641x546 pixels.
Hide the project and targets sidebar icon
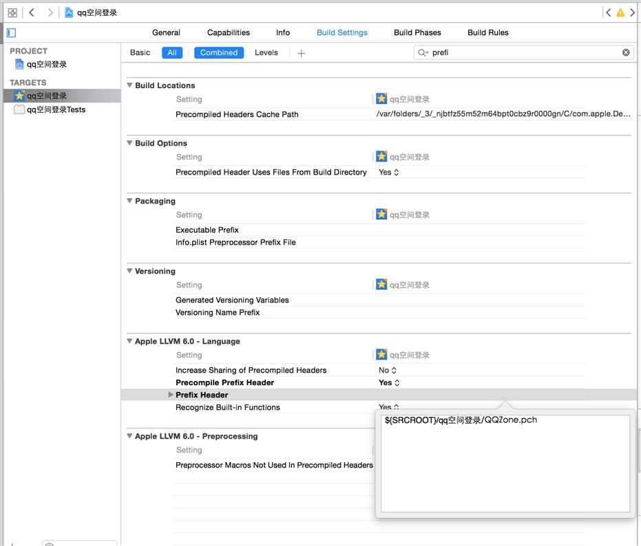point(12,33)
